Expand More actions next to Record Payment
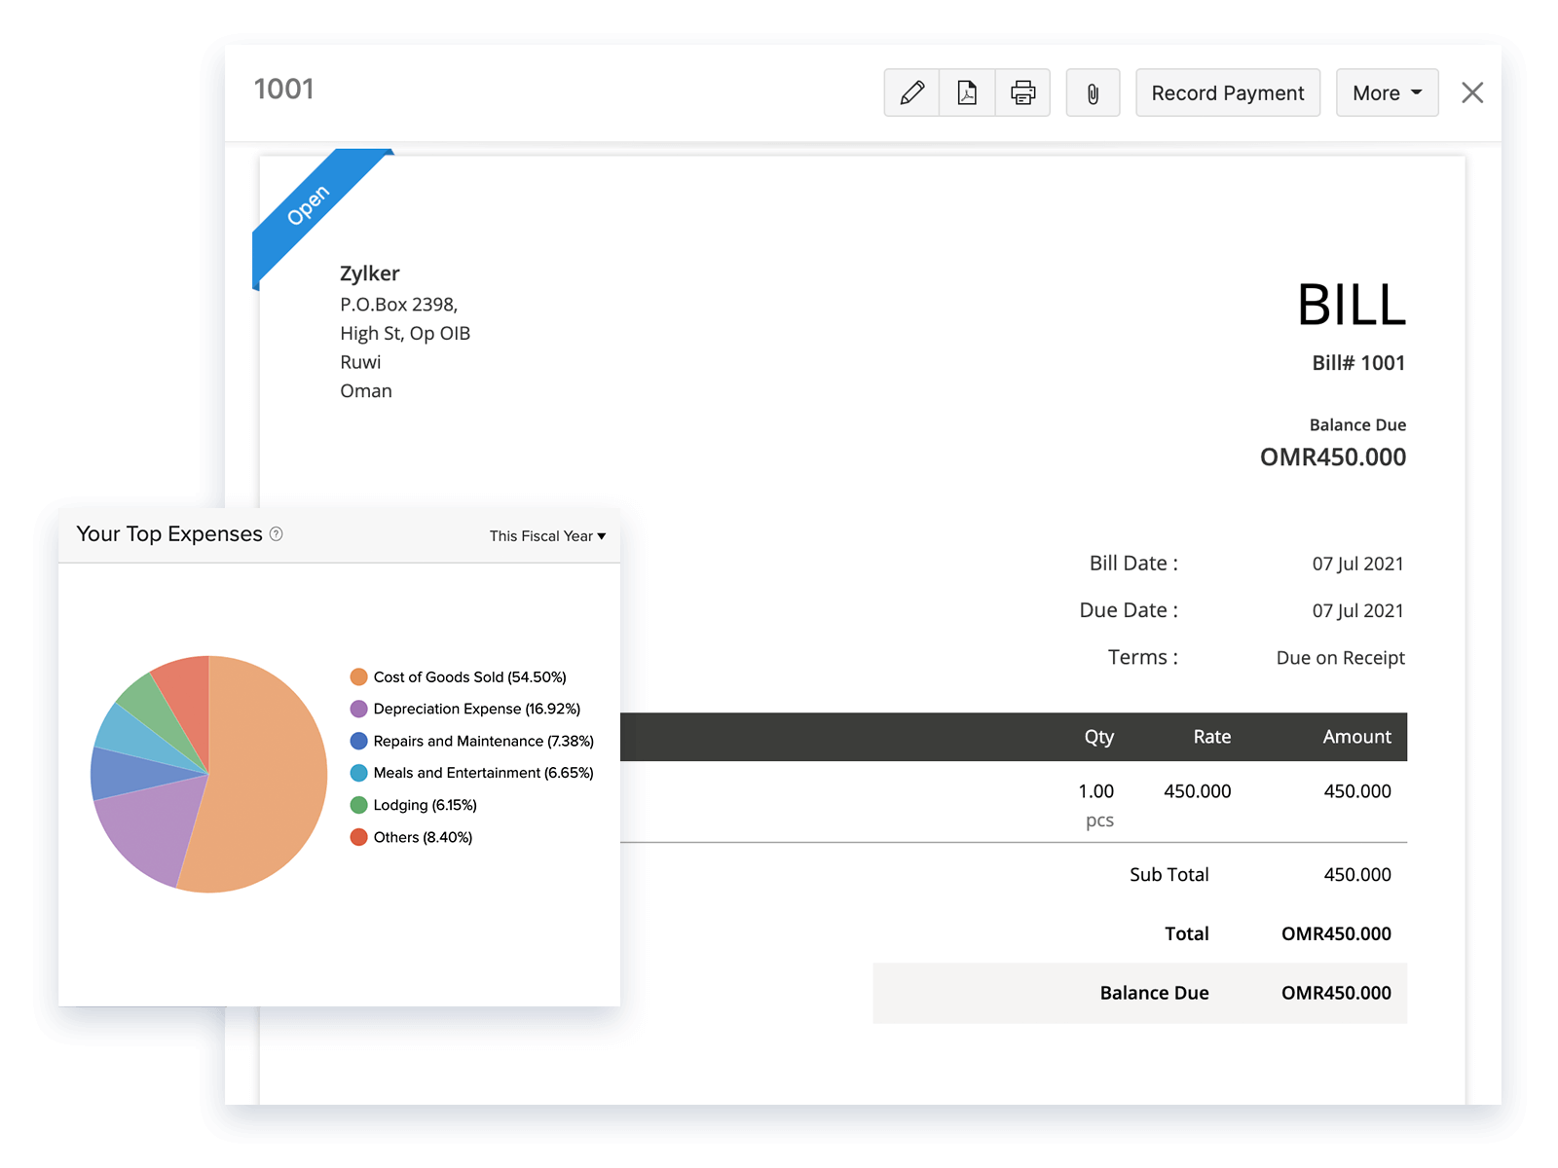Viewport: 1558px width, 1168px height. 1387,92
